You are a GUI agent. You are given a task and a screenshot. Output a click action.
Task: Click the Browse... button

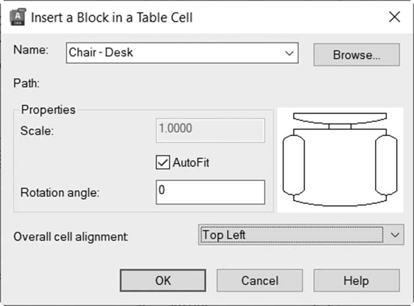click(x=357, y=54)
